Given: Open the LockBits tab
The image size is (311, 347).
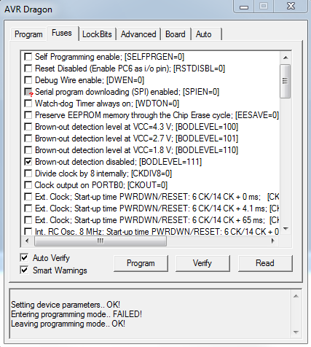Looking at the screenshot, I should 97,34.
